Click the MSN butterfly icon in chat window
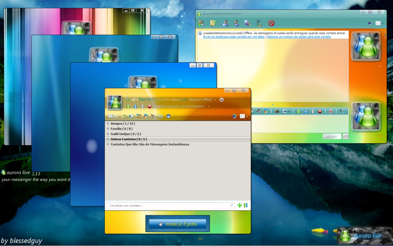The image size is (393, 246). coord(370,23)
